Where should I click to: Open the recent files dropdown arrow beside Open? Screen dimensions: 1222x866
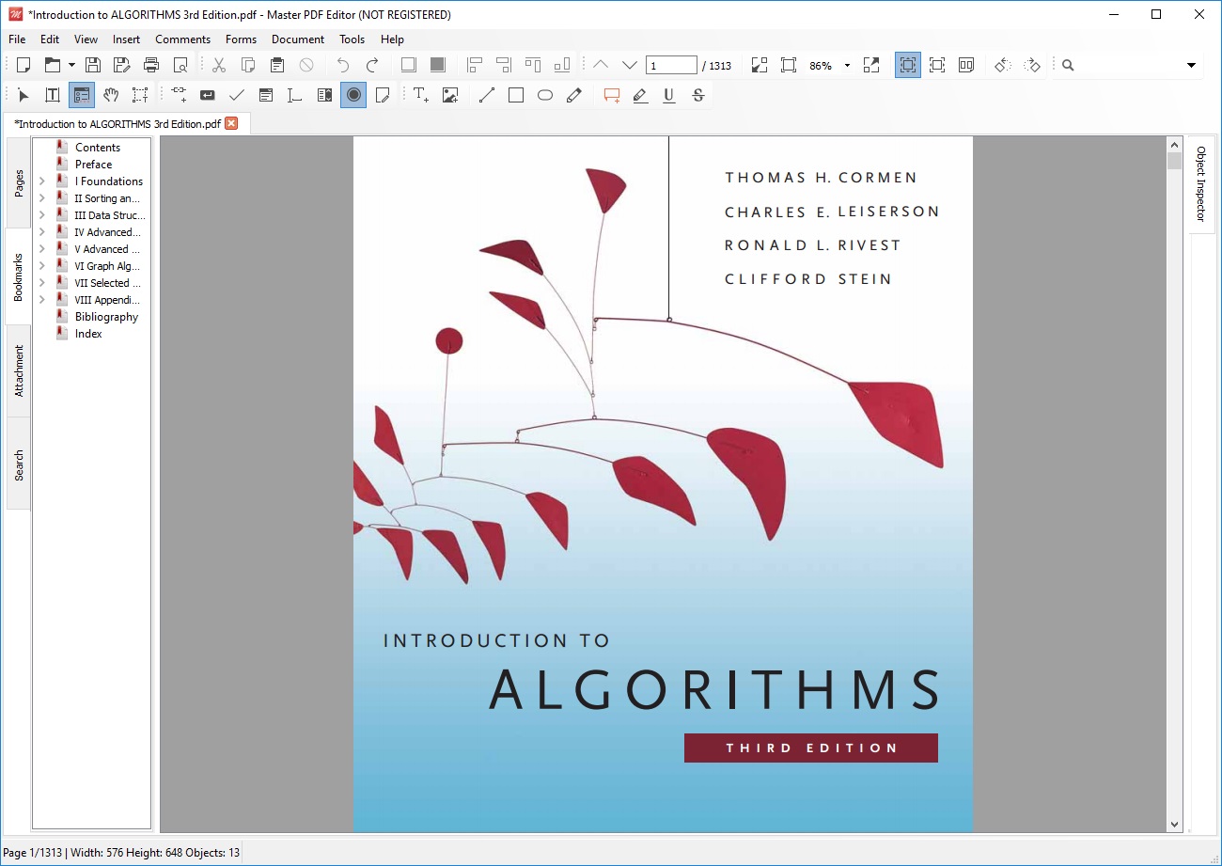point(71,65)
